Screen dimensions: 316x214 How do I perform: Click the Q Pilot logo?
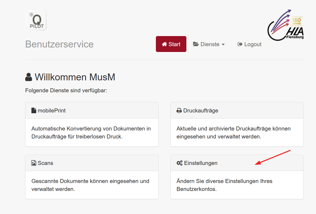coord(36,21)
